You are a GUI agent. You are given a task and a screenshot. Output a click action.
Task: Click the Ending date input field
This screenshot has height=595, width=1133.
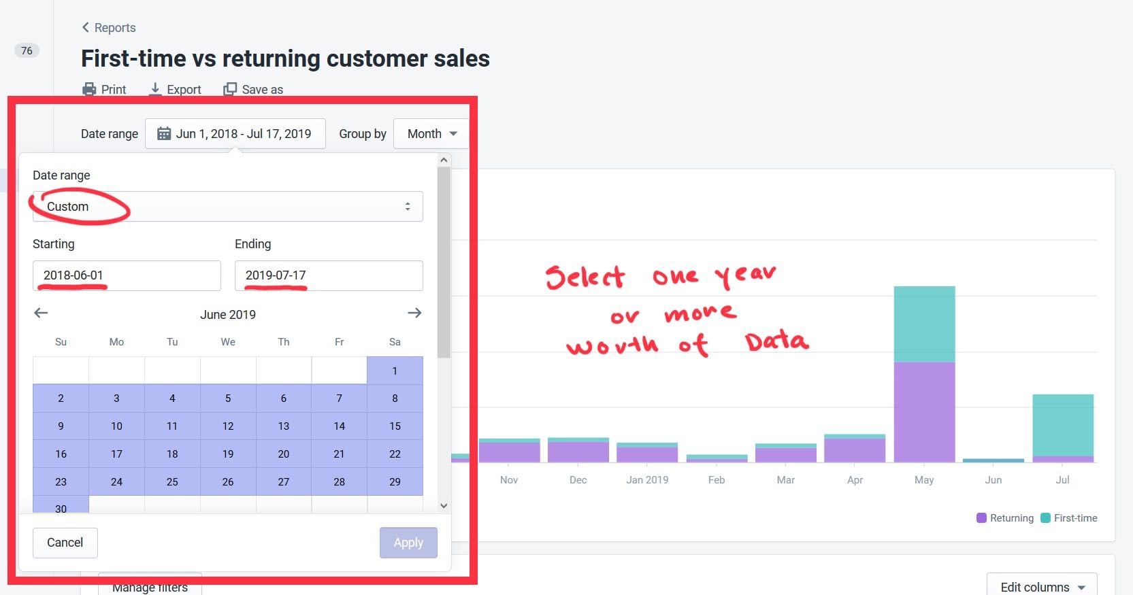pos(329,275)
